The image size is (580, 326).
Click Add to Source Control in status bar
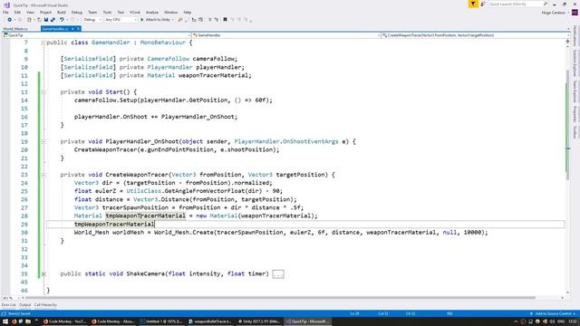point(553,313)
